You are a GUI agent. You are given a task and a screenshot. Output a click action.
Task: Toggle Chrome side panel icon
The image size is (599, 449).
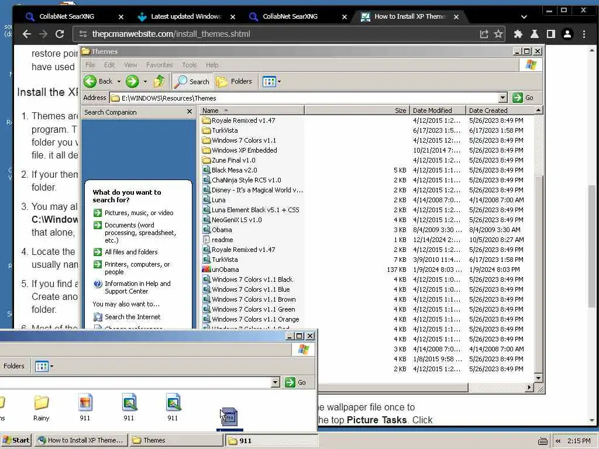pos(551,34)
